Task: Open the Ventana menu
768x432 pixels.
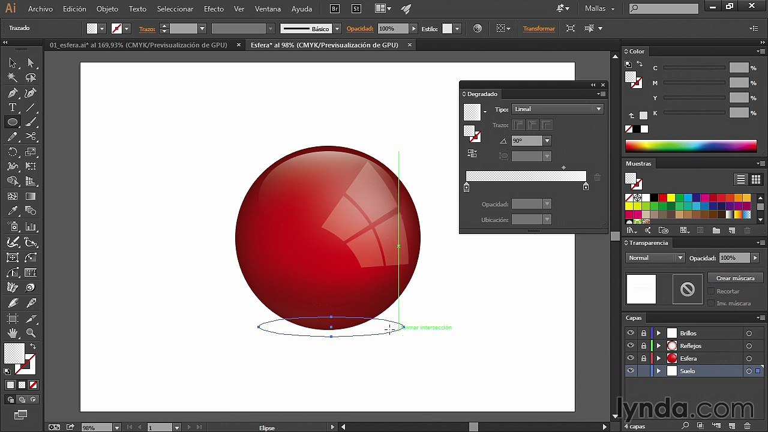Action: tap(268, 9)
